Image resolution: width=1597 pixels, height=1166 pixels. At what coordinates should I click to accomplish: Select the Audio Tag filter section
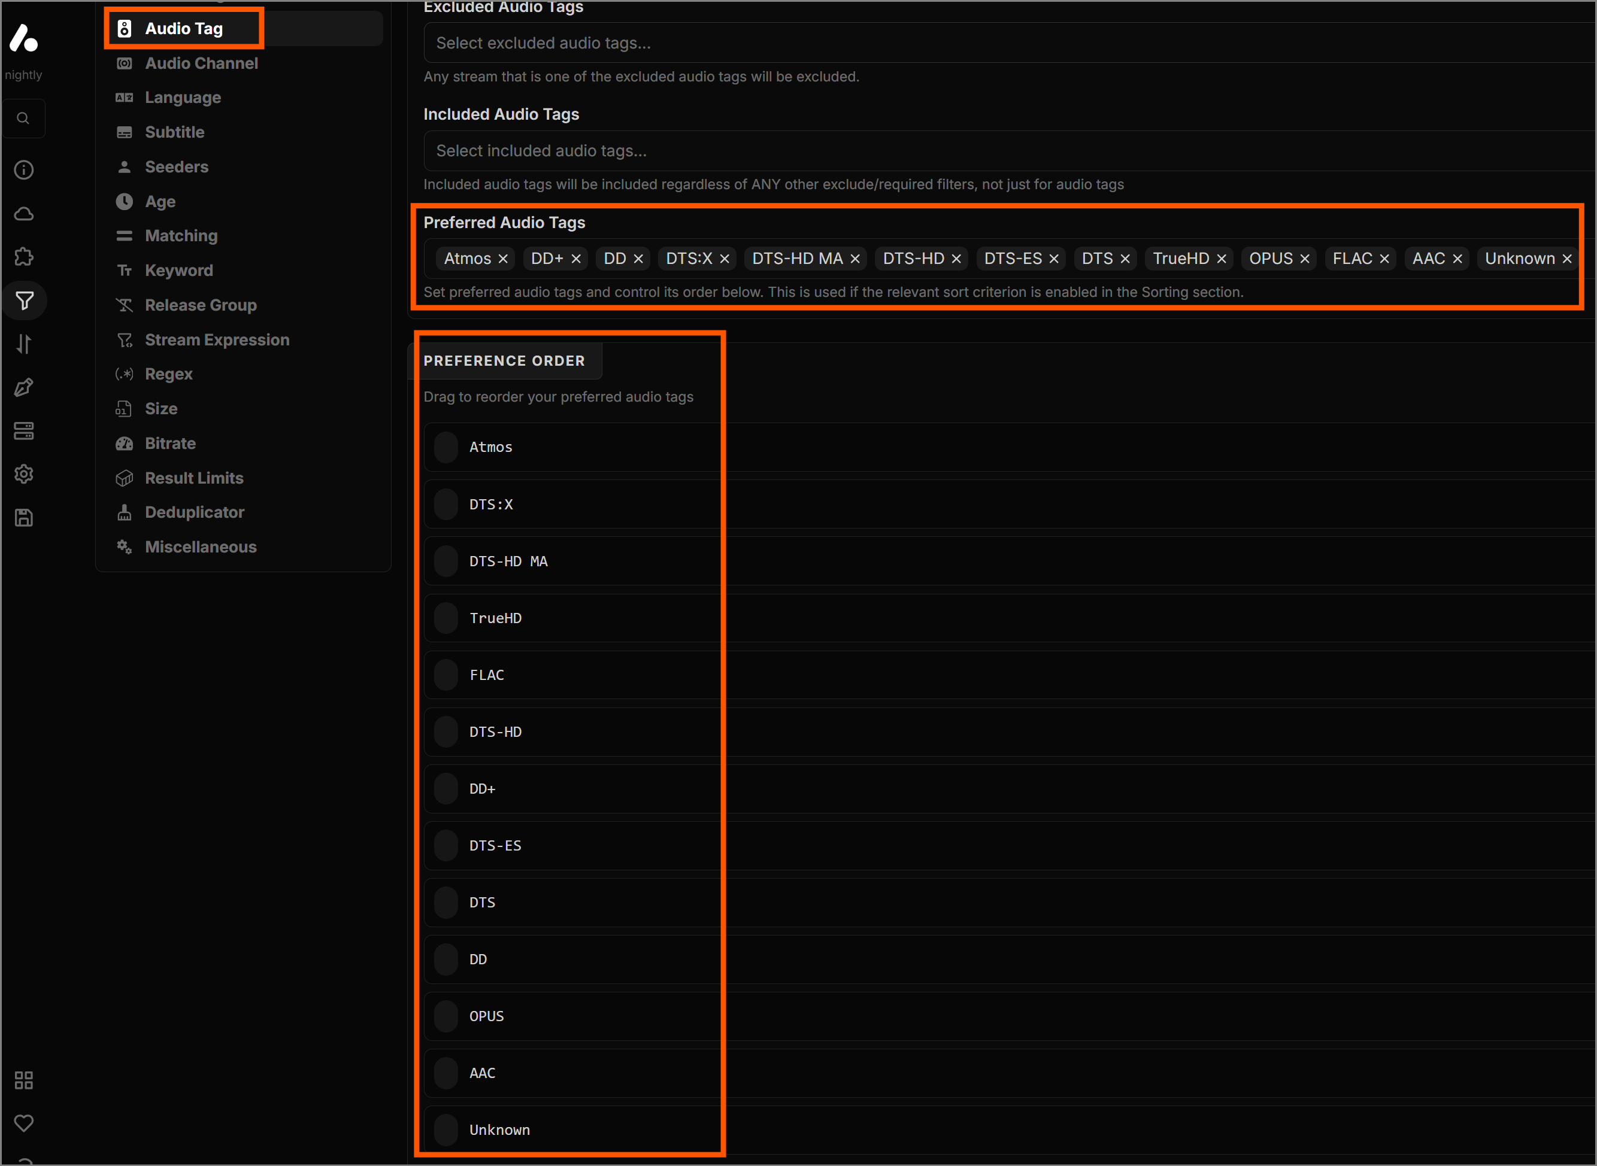coord(244,28)
